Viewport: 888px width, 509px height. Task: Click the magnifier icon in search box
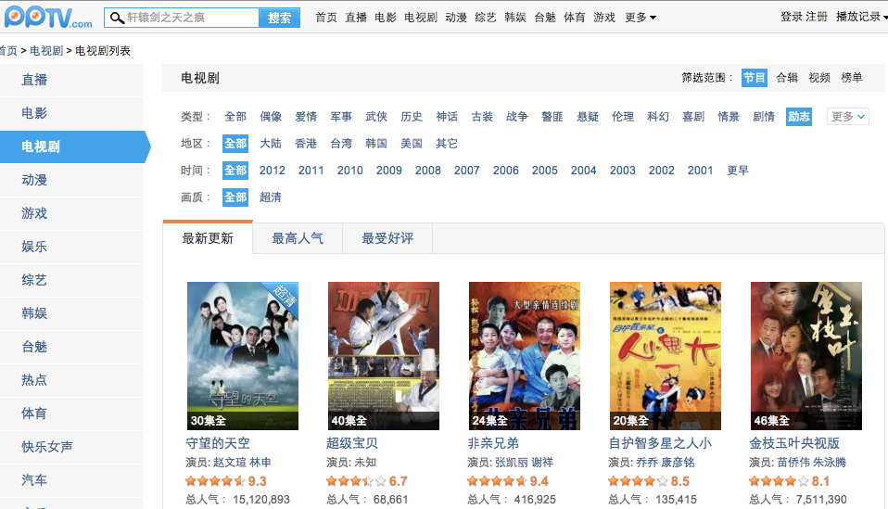(116, 18)
